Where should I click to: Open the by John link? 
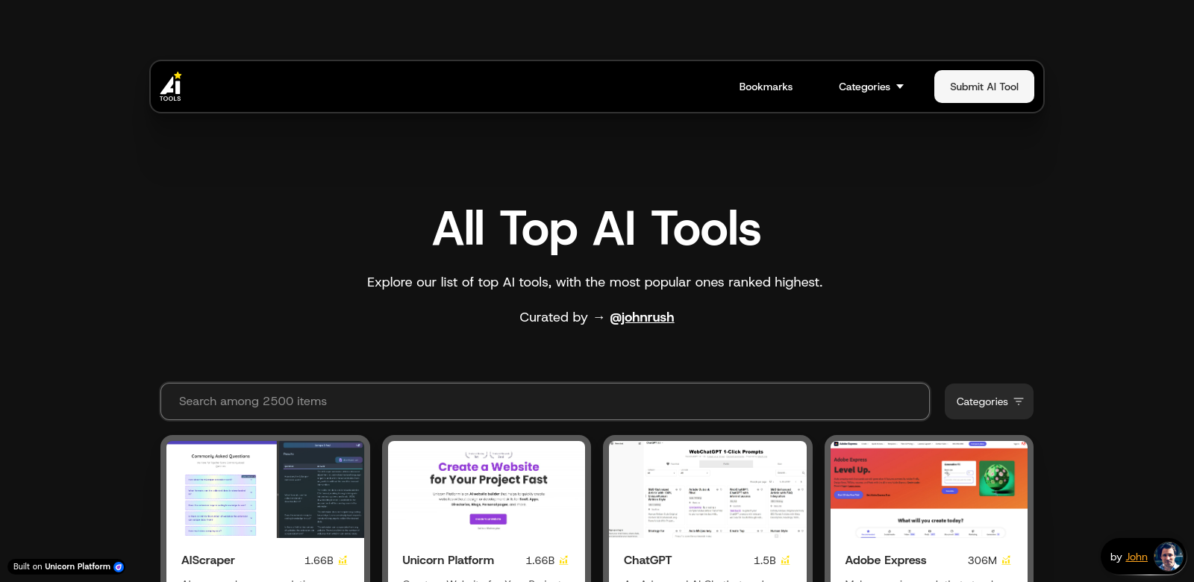pyautogui.click(x=1137, y=557)
